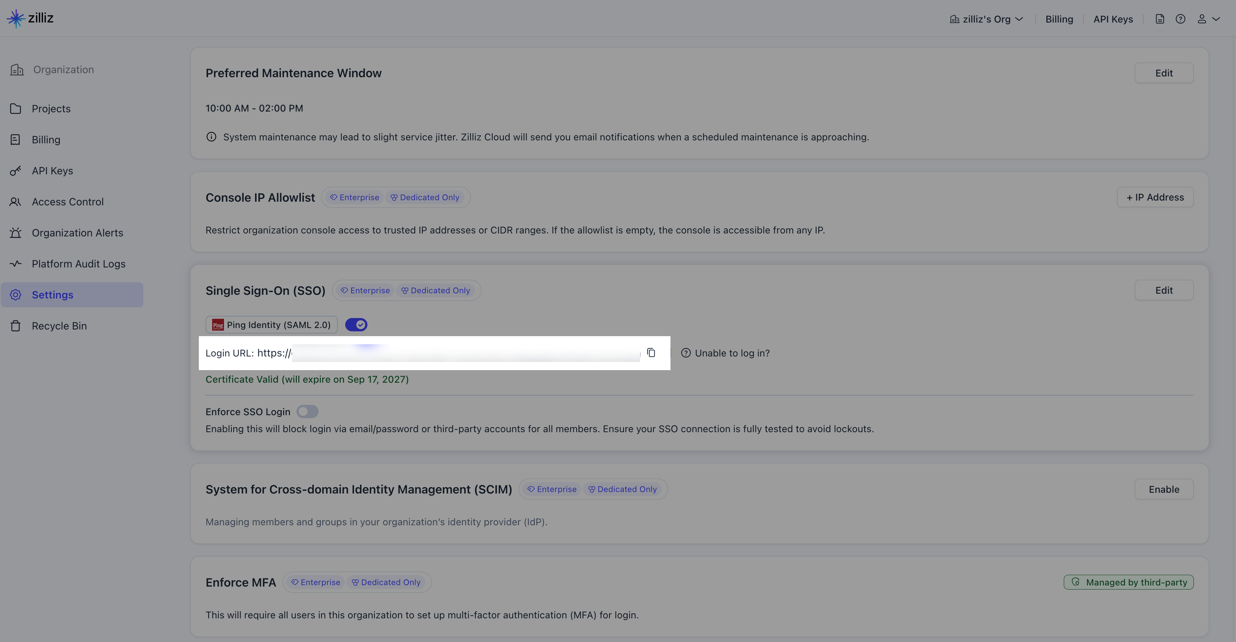Image resolution: width=1236 pixels, height=642 pixels.
Task: Toggle Enforce SSO Login switch
Action: (307, 412)
